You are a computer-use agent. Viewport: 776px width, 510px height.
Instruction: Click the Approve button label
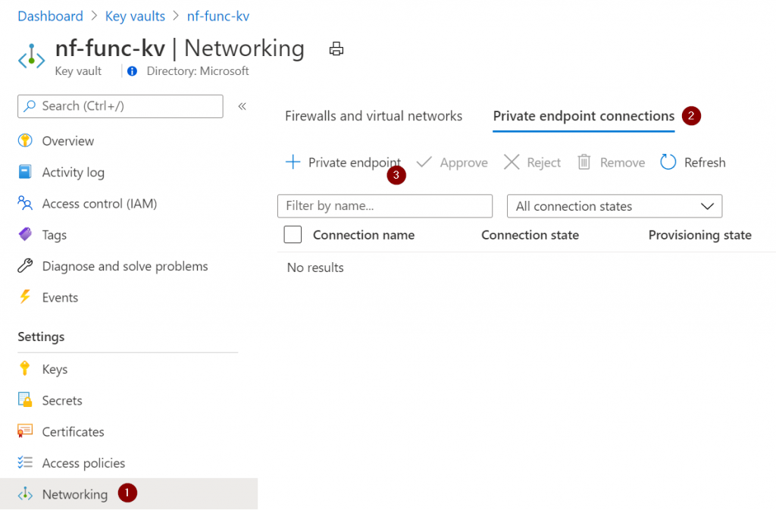464,163
